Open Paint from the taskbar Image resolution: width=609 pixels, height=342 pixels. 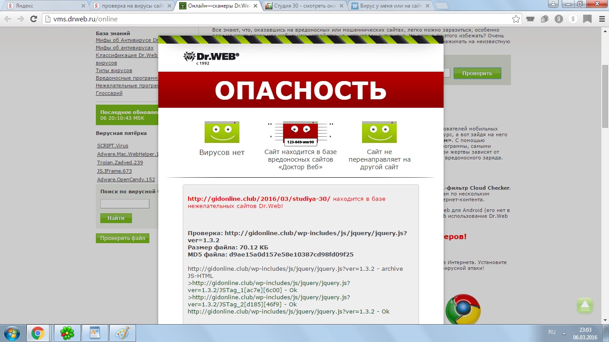122,333
